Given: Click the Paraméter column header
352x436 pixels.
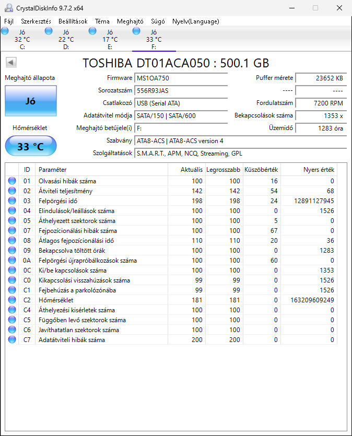Looking at the screenshot, I should pos(101,170).
